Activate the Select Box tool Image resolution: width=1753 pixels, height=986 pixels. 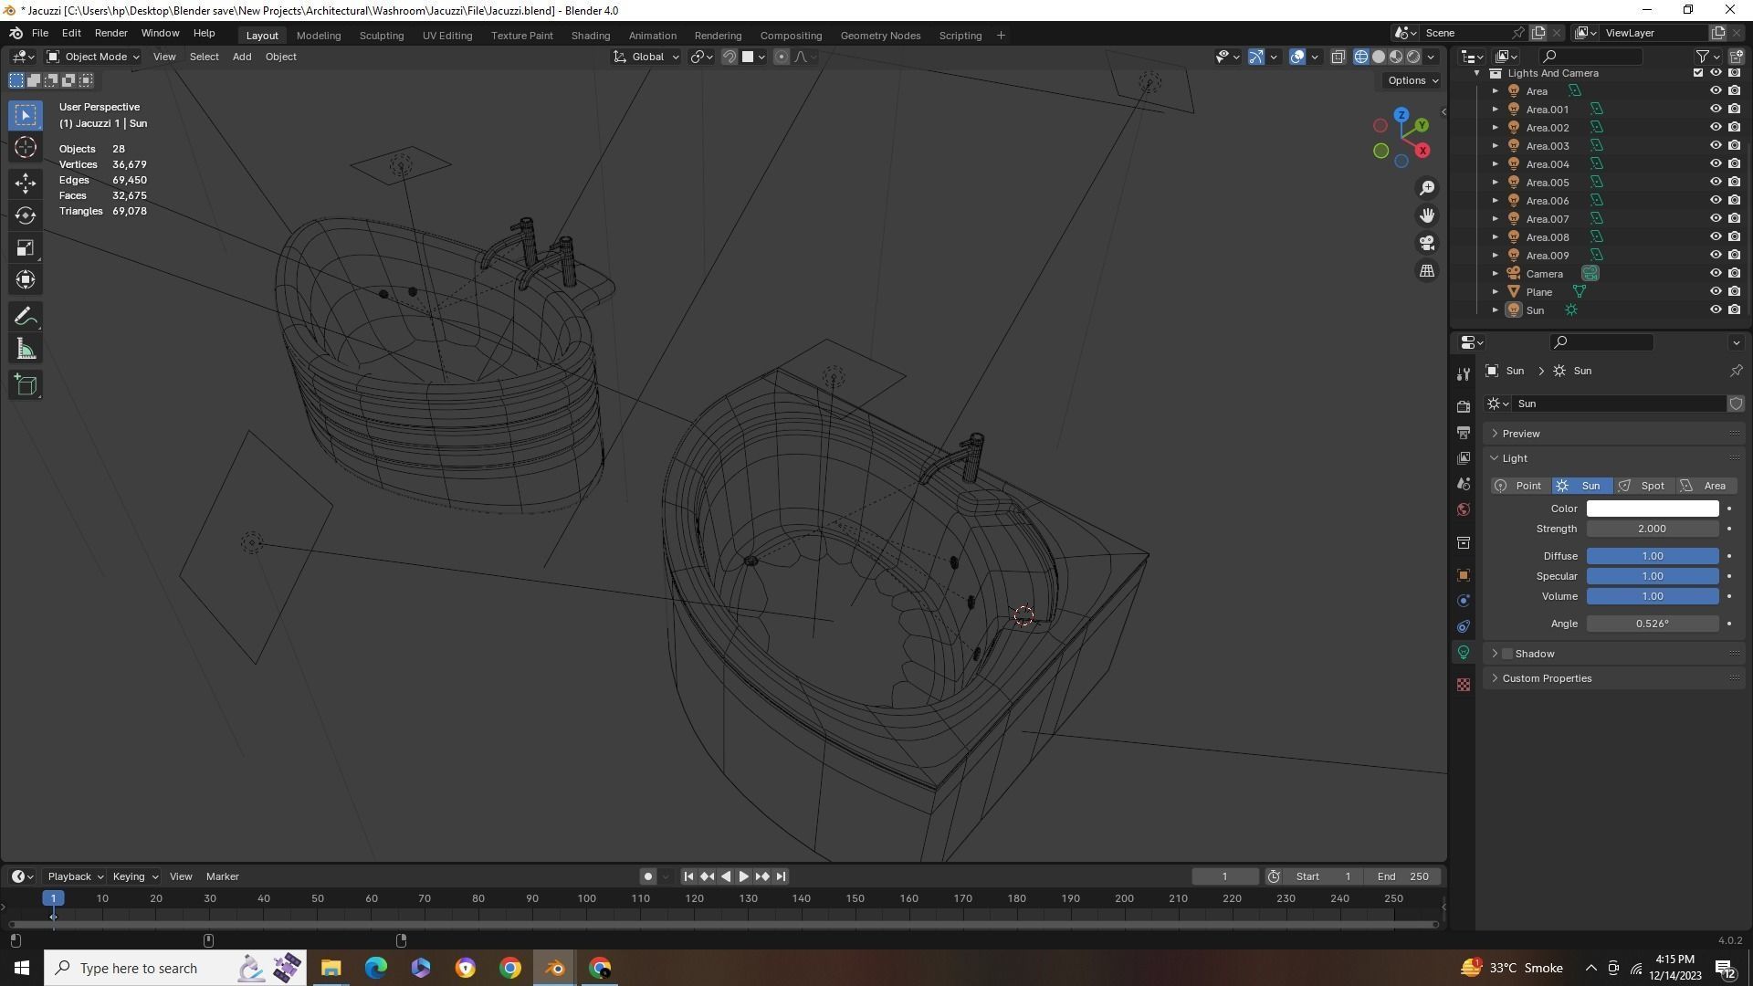tap(26, 115)
